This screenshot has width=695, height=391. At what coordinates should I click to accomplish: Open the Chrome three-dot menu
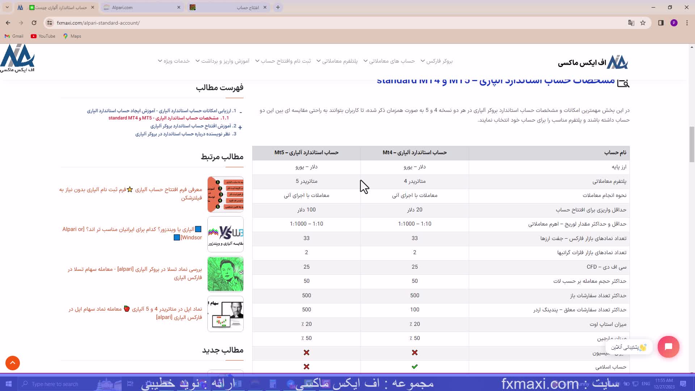click(x=687, y=23)
